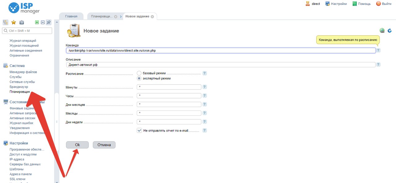
Task: Open help hint next to Команда field
Action: click(x=378, y=50)
